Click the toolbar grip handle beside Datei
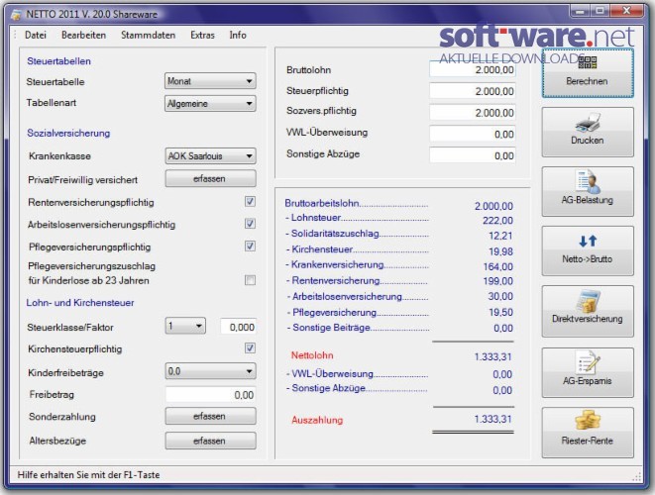655x495 pixels. [x=15, y=35]
